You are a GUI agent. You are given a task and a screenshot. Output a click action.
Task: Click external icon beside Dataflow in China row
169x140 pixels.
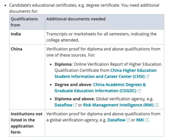click(x=75, y=105)
